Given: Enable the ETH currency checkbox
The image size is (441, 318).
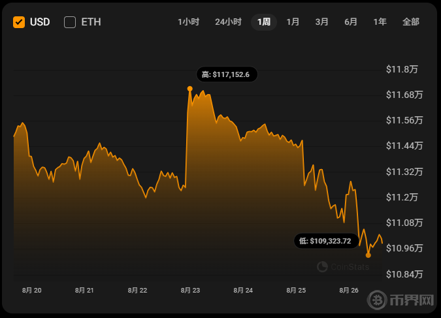Looking at the screenshot, I should click(70, 22).
